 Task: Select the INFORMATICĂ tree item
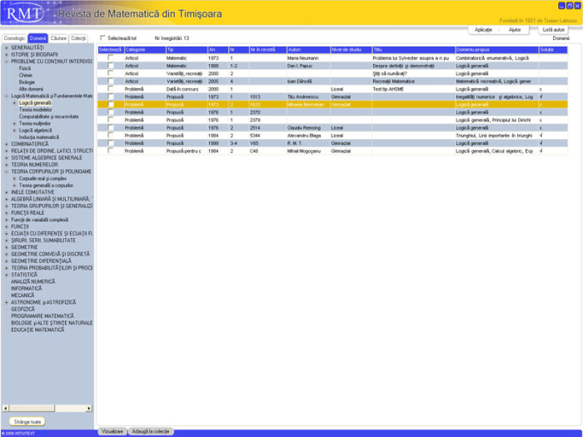[x=27, y=288]
